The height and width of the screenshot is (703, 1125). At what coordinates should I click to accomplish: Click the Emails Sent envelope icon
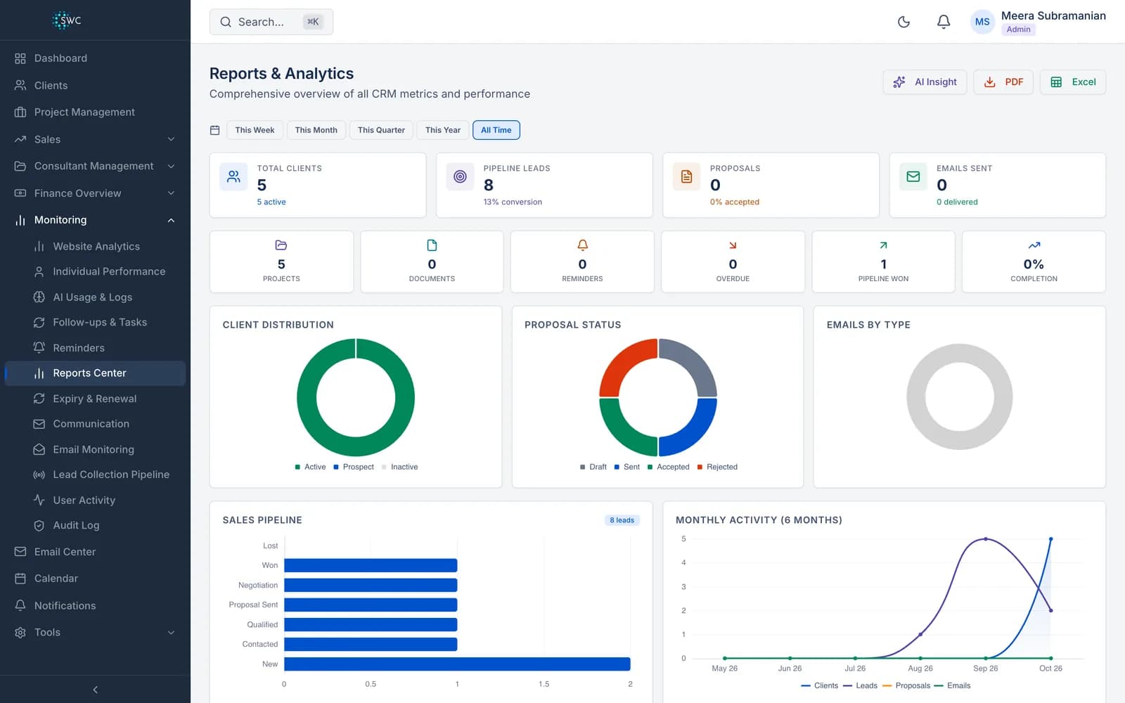coord(913,176)
